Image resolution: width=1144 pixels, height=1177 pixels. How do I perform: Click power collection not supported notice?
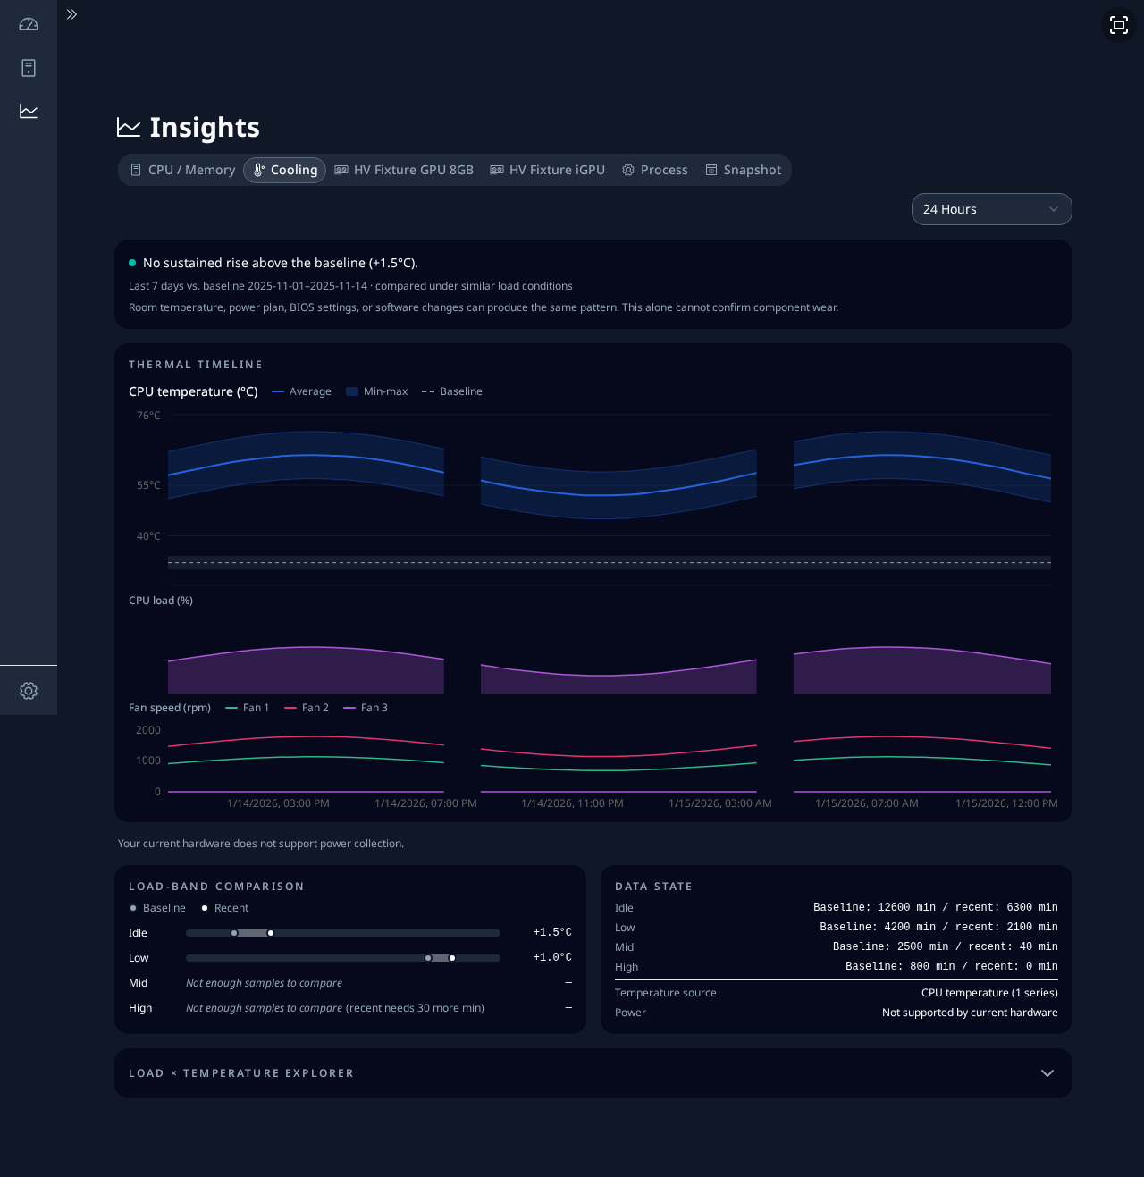point(261,844)
